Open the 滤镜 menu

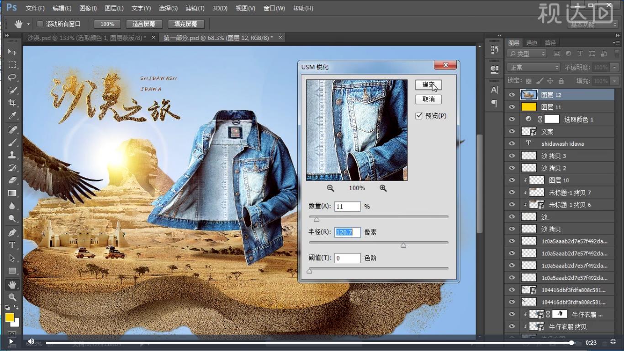(x=195, y=8)
